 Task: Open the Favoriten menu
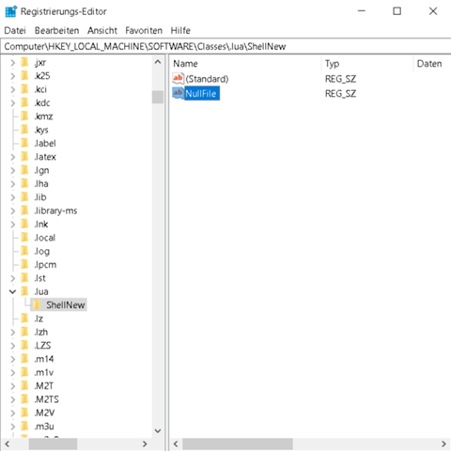[144, 30]
